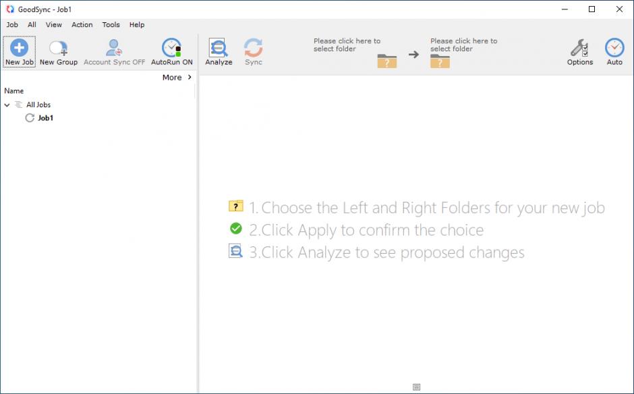The image size is (634, 394).
Task: Open the View menu
Action: [53, 25]
